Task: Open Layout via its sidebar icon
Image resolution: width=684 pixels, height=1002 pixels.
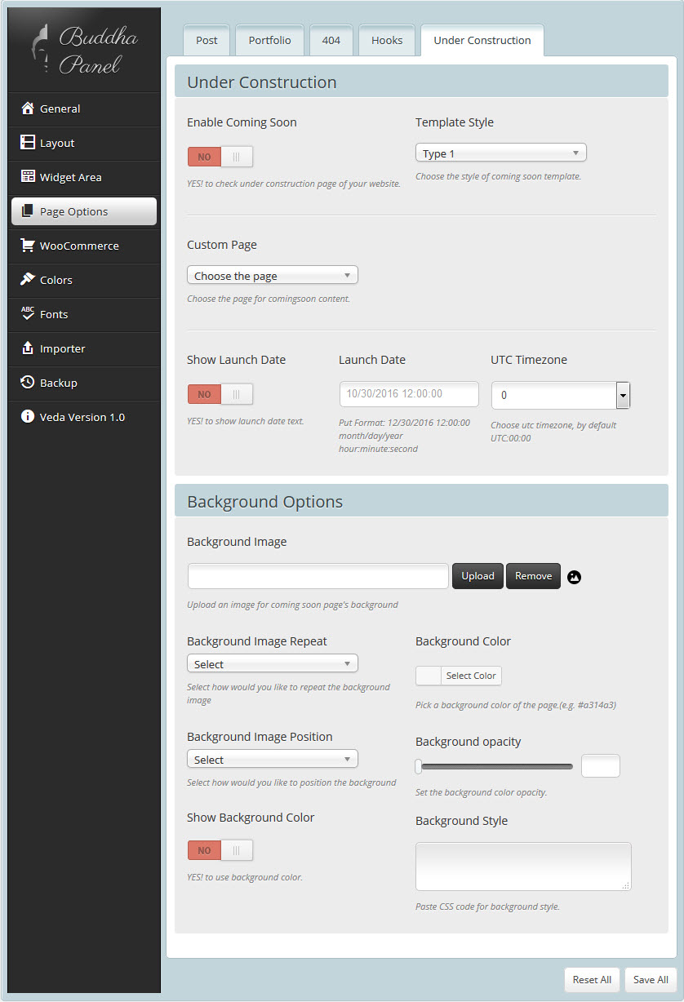Action: (x=28, y=143)
